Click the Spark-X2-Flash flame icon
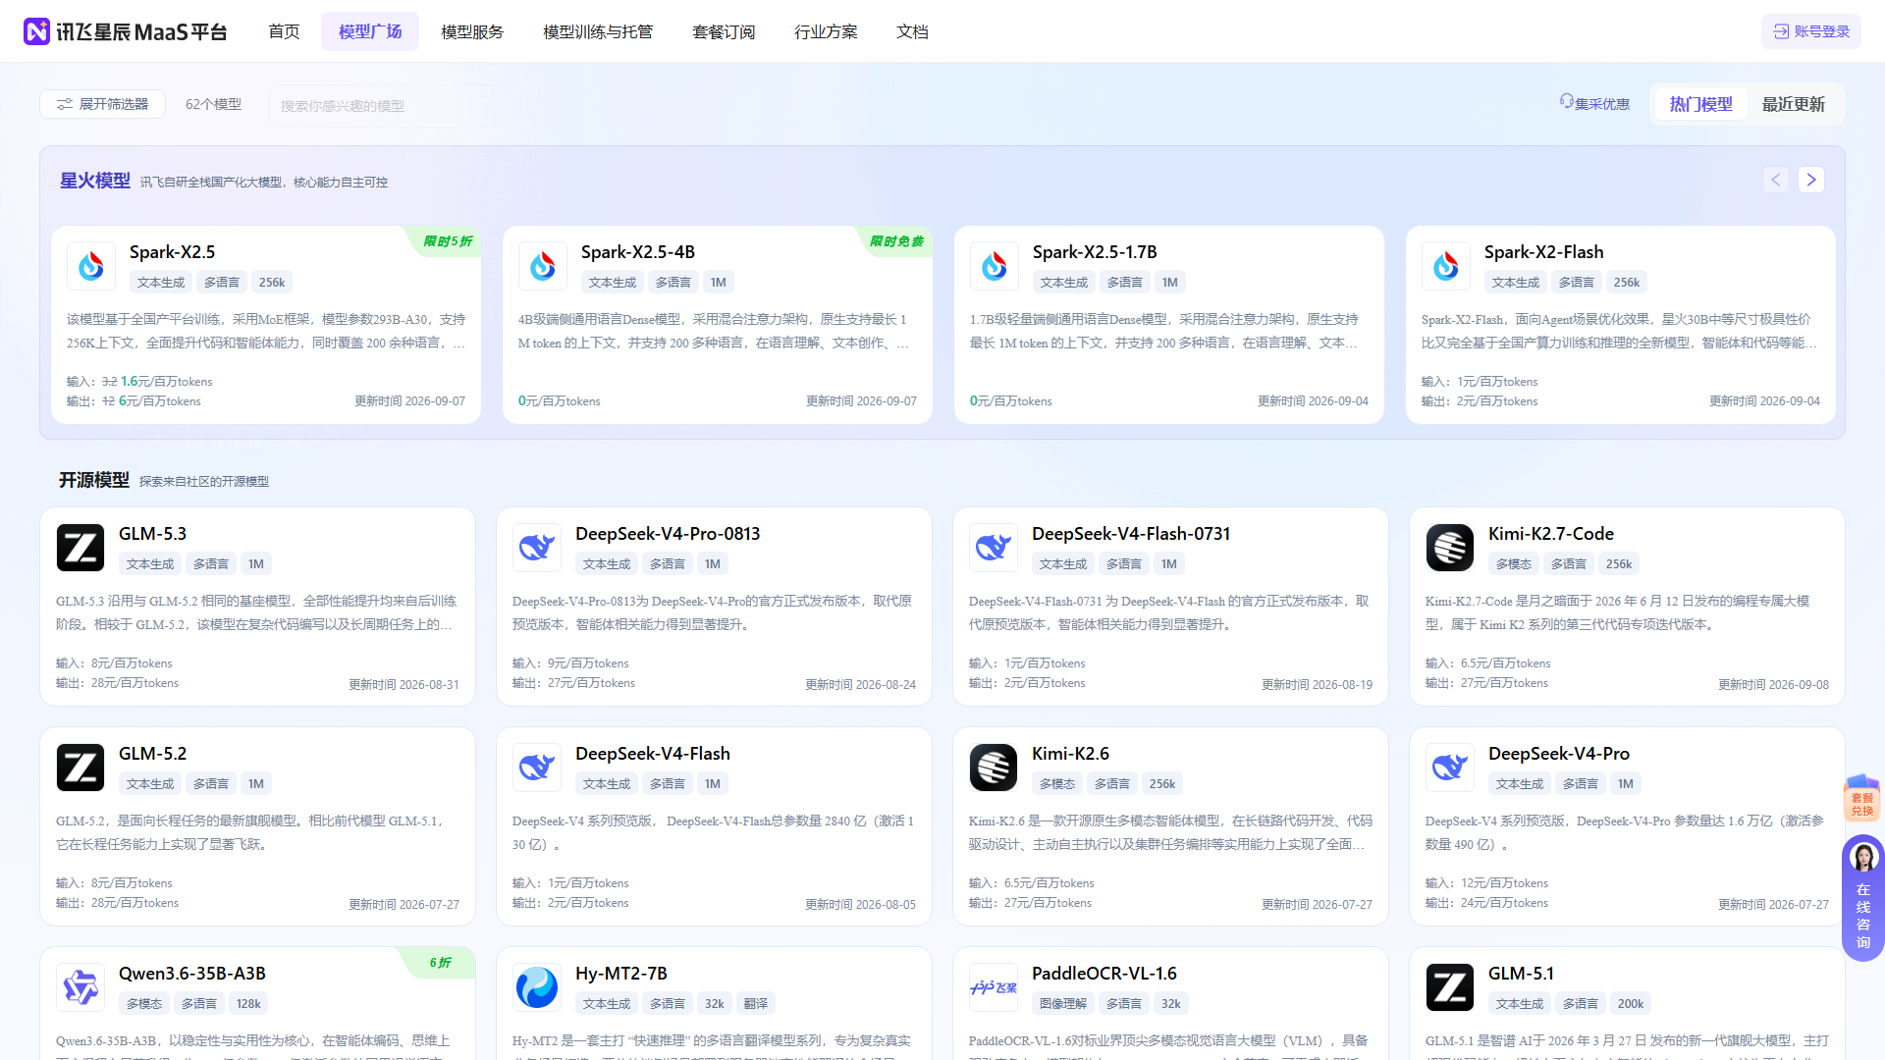The height and width of the screenshot is (1060, 1885). click(1446, 266)
